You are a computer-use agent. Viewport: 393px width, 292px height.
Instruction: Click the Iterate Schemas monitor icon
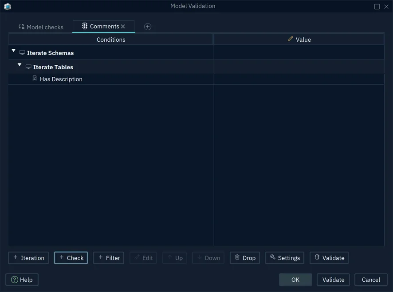[x=22, y=53]
